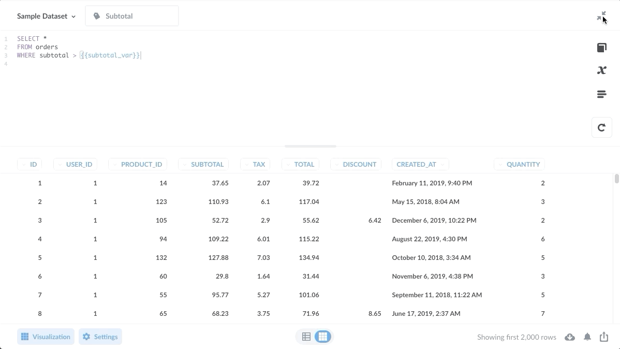Open the Sample Dataset selector

click(46, 16)
